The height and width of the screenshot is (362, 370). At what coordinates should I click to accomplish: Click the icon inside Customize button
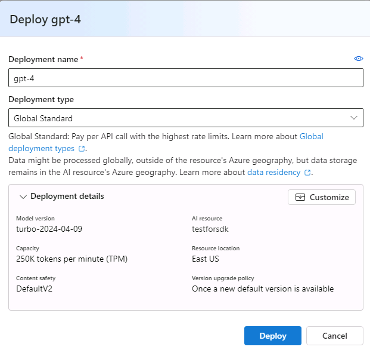(300, 197)
